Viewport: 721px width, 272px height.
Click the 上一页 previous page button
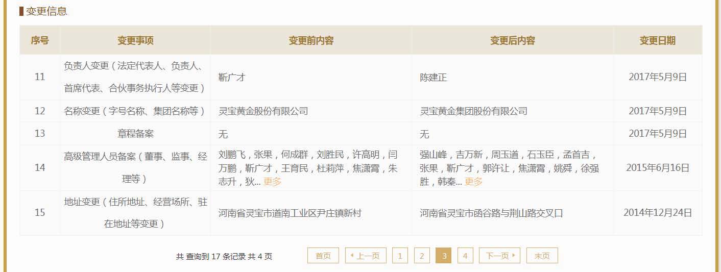coord(366,256)
